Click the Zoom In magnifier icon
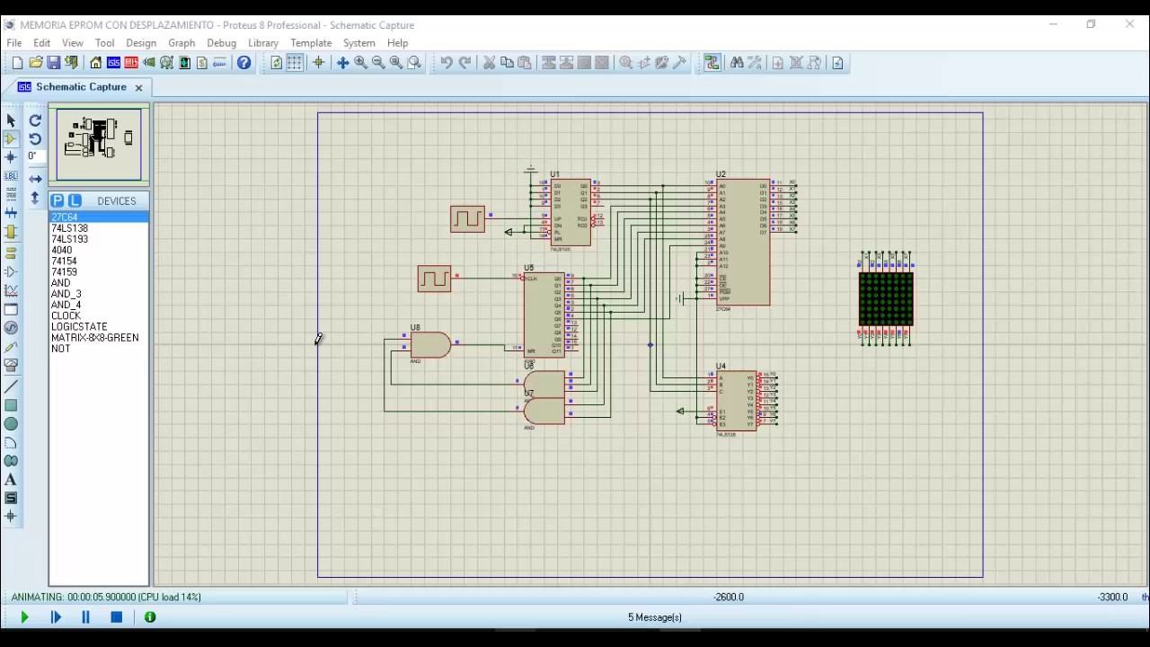 click(x=360, y=63)
